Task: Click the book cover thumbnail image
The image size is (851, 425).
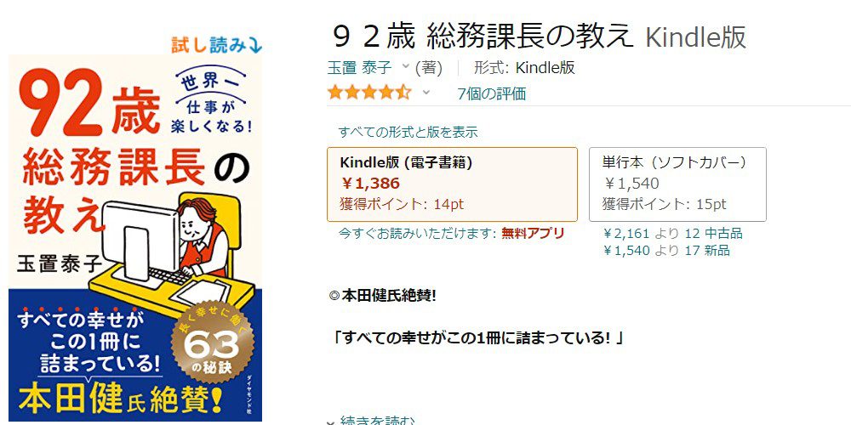Action: 135,237
